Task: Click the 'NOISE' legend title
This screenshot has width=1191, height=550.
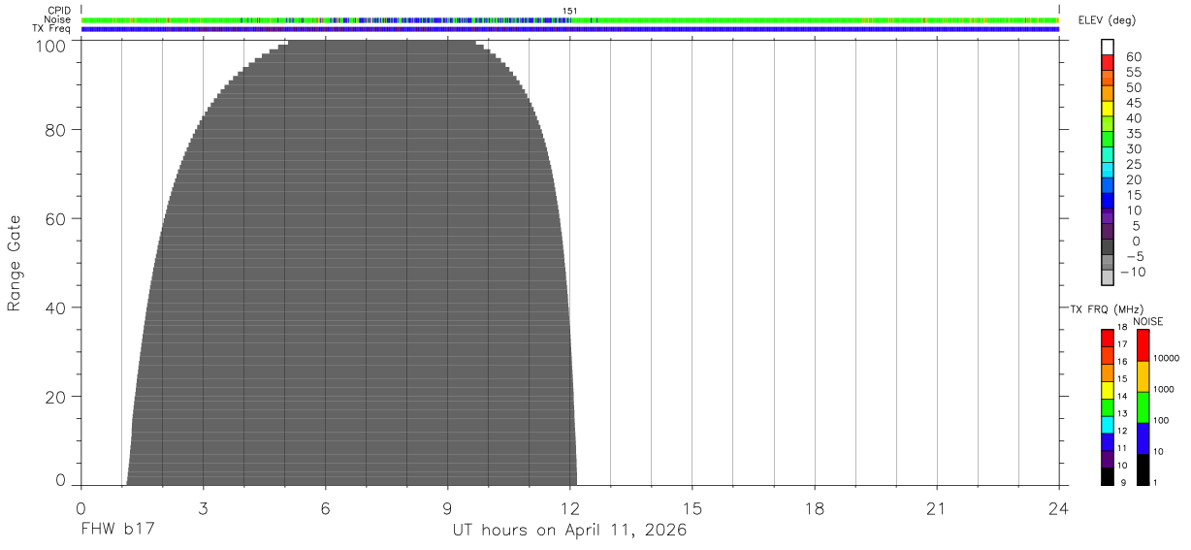Action: [1147, 321]
